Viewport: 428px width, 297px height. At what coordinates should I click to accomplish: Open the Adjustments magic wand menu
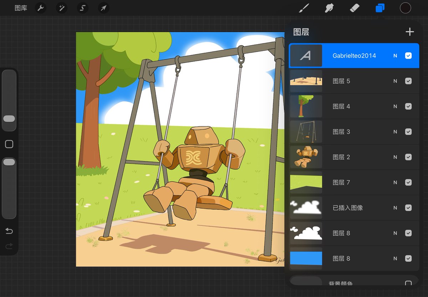pos(62,8)
